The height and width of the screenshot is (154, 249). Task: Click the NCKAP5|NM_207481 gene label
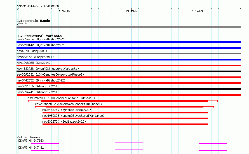coord(30,148)
